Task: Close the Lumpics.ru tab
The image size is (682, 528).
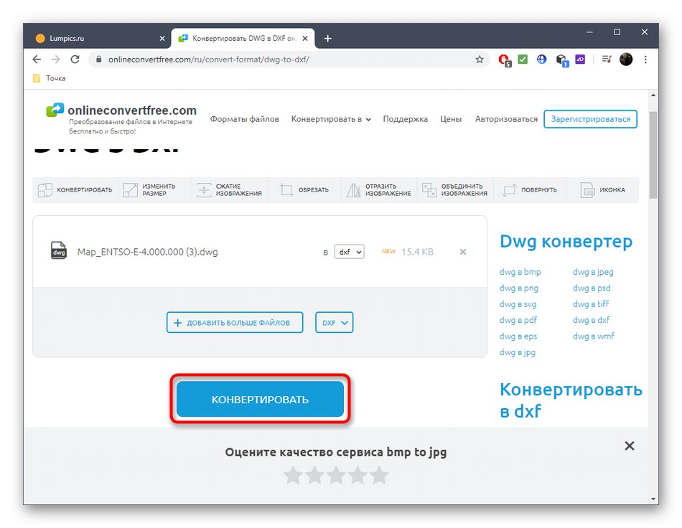Action: (x=162, y=38)
